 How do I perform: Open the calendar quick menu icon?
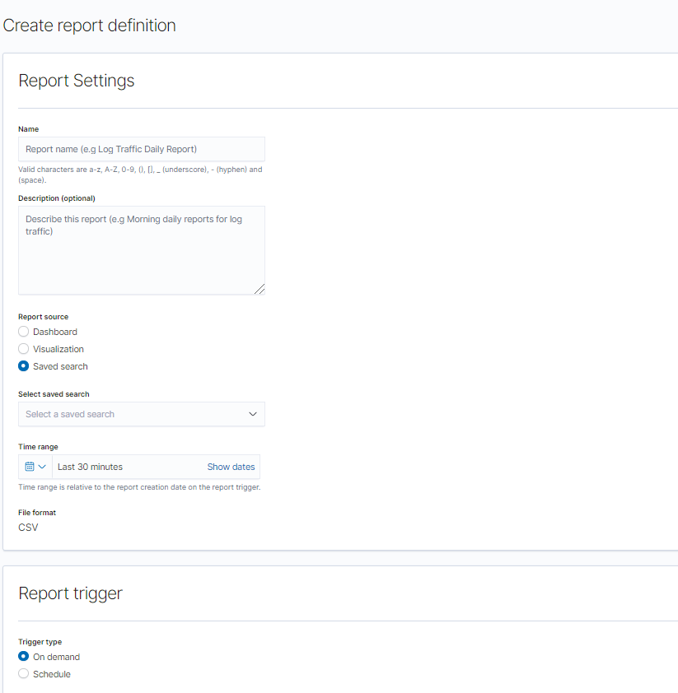[x=30, y=467]
